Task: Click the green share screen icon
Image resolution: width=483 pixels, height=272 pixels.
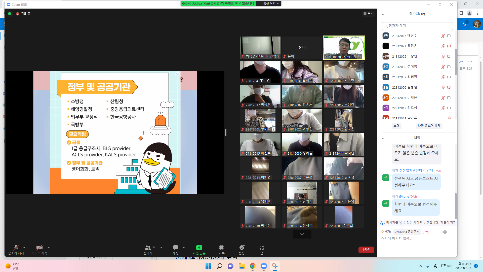Action: tap(199, 248)
